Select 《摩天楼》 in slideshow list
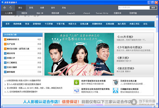This screenshot has height=108, width=159. point(134,59)
